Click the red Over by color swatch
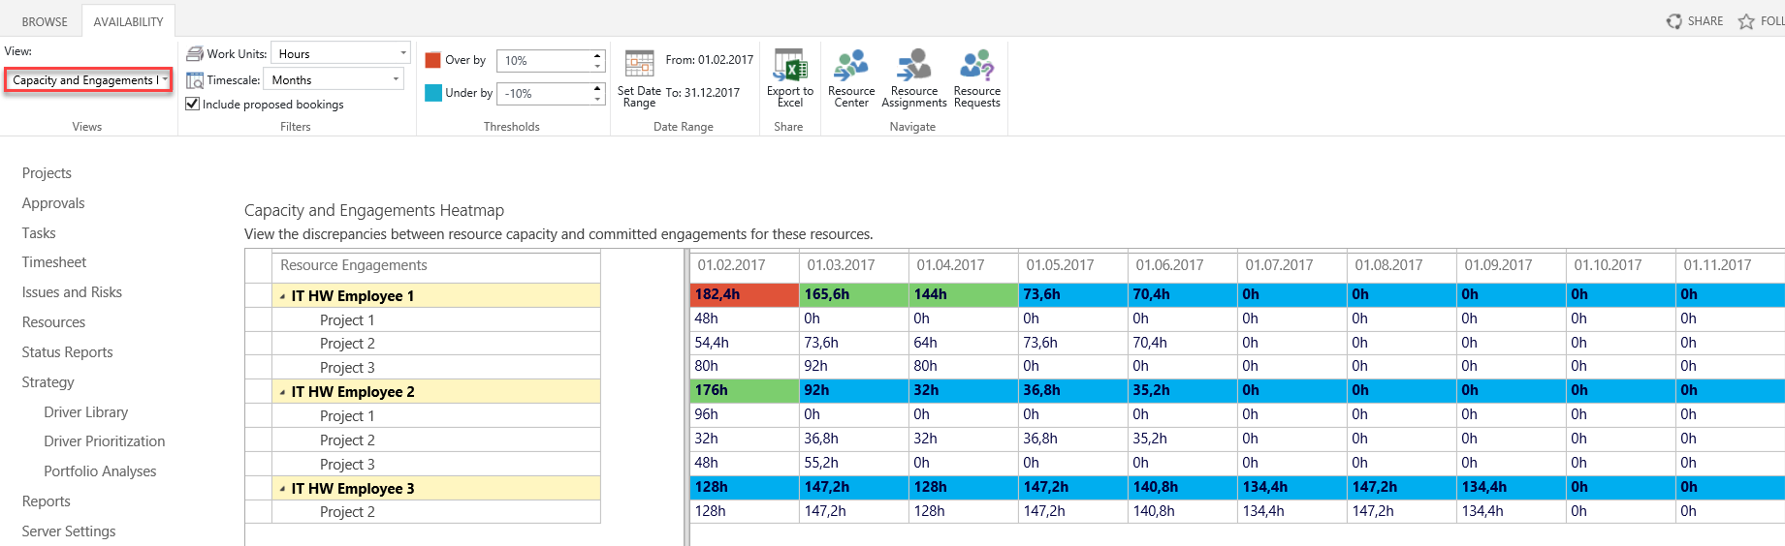 coord(433,60)
